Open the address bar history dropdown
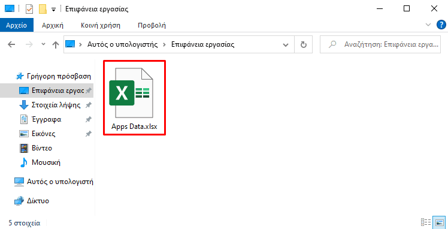This screenshot has height=229, width=448. [x=285, y=45]
